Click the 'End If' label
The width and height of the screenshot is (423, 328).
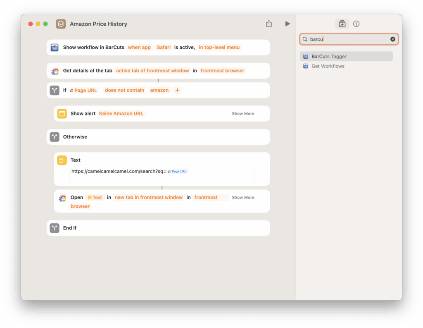69,228
